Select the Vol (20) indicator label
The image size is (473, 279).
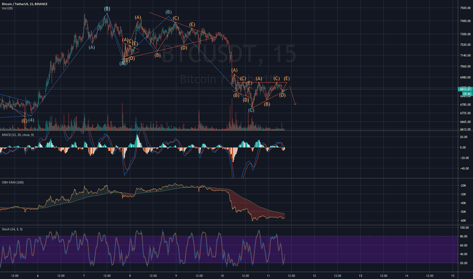(7, 9)
